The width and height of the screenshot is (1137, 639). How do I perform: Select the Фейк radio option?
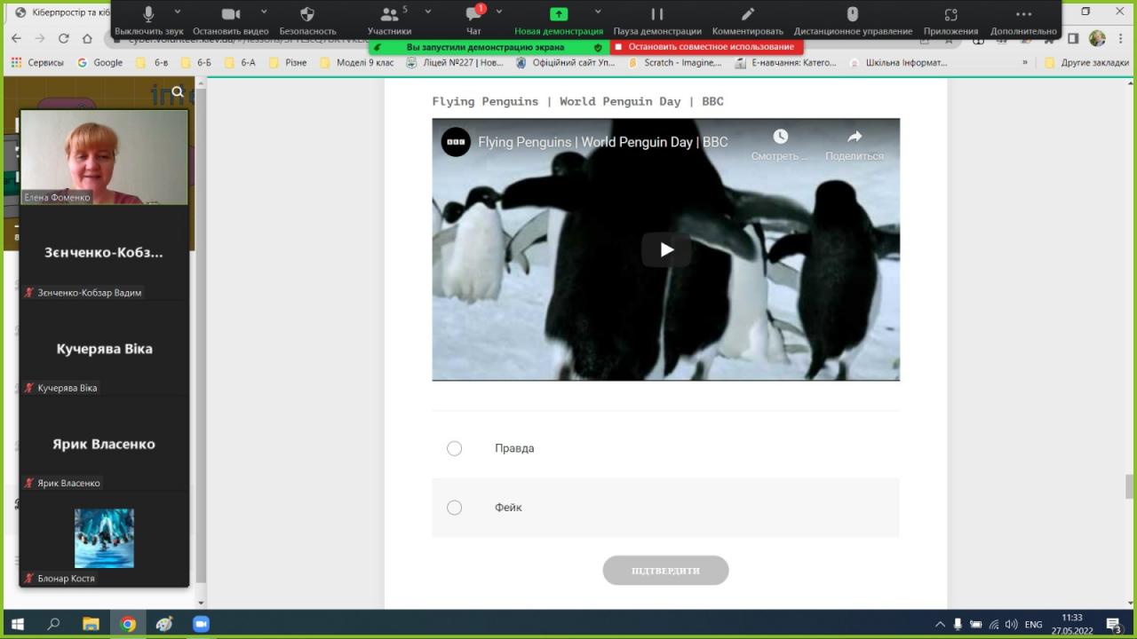pos(455,508)
